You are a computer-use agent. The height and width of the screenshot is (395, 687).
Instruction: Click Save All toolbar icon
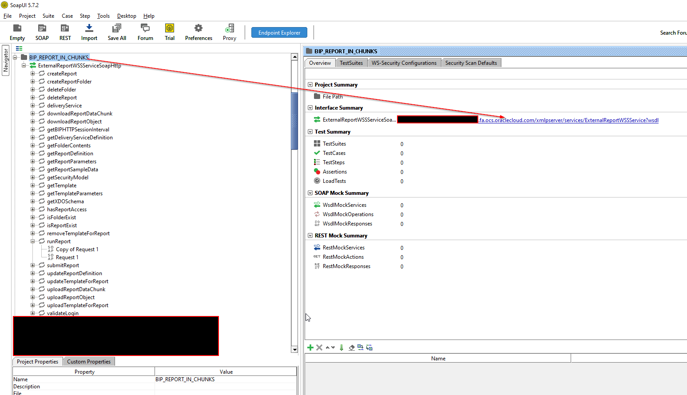(x=117, y=32)
